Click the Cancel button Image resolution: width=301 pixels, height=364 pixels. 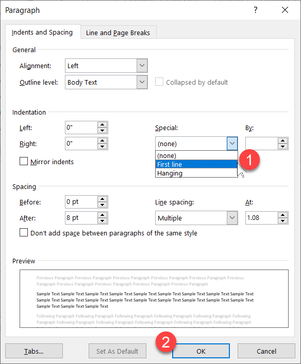266,351
